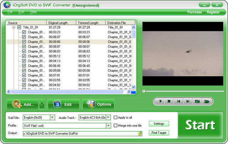228x144 pixels.
Task: Uncheck the chapter with length 00:06:03
Action: tap(24, 51)
